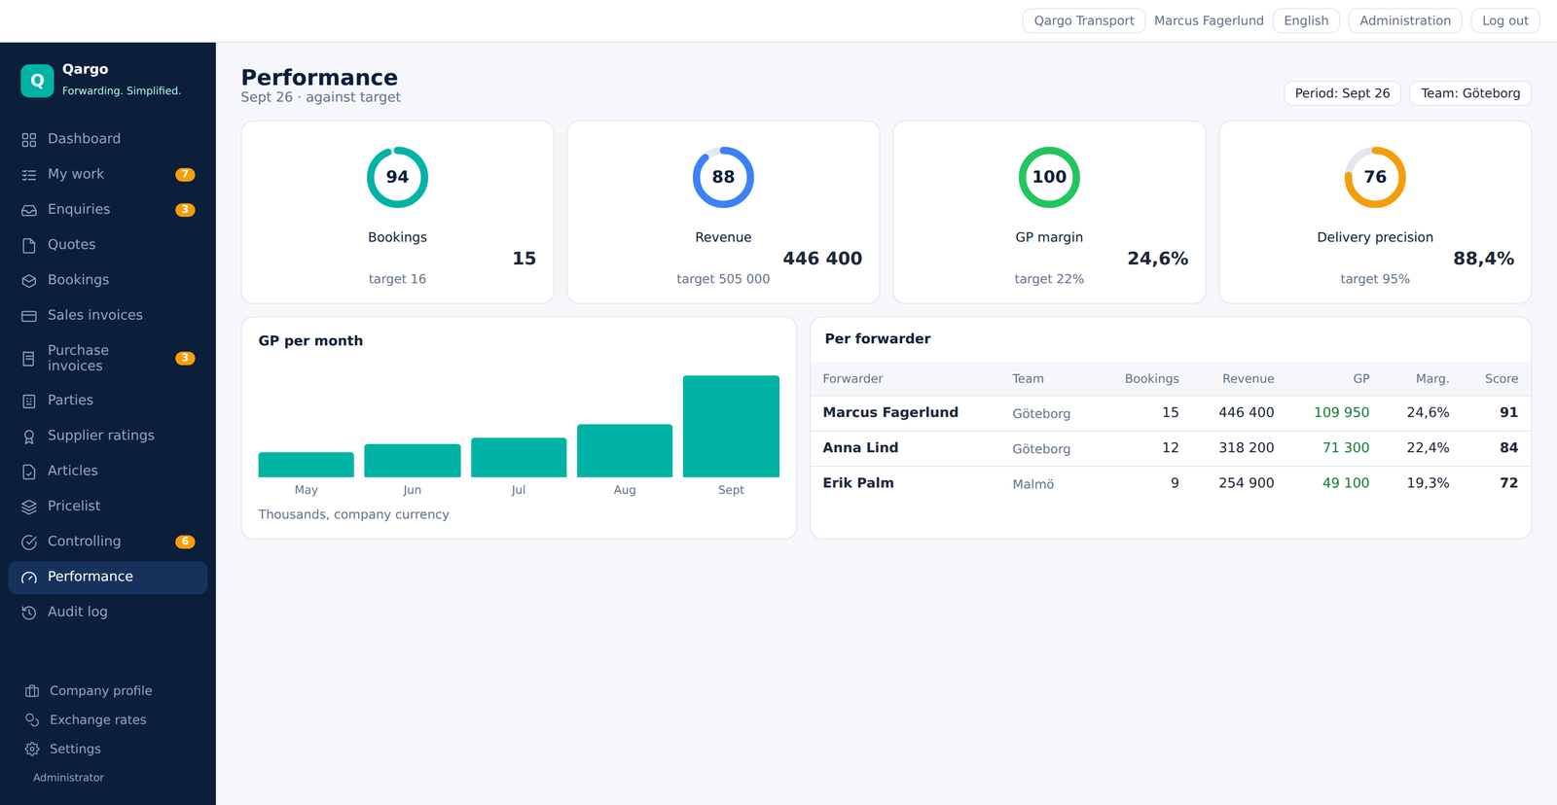1557x805 pixels.
Task: Open the Period: Sept 26 selector
Action: 1343,93
